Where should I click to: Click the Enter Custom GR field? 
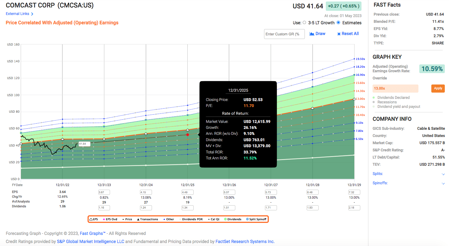pyautogui.click(x=284, y=34)
